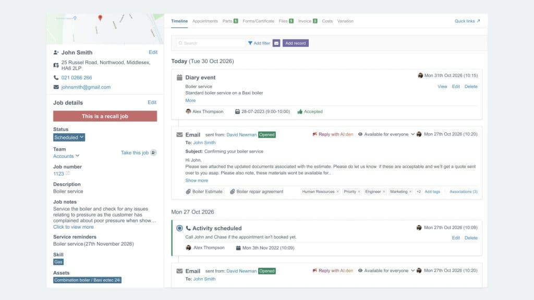This screenshot has width=534, height=300.
Task: Click the phone icon next to 021 0266 266
Action: (x=56, y=78)
